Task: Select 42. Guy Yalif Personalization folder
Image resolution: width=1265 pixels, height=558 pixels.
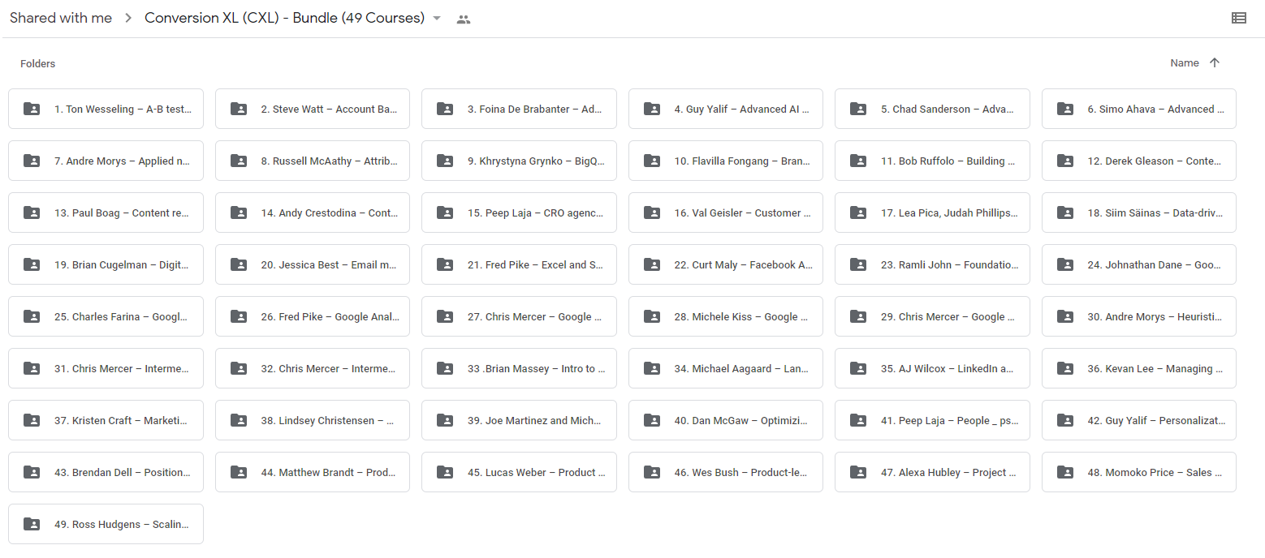Action: [x=1155, y=421]
